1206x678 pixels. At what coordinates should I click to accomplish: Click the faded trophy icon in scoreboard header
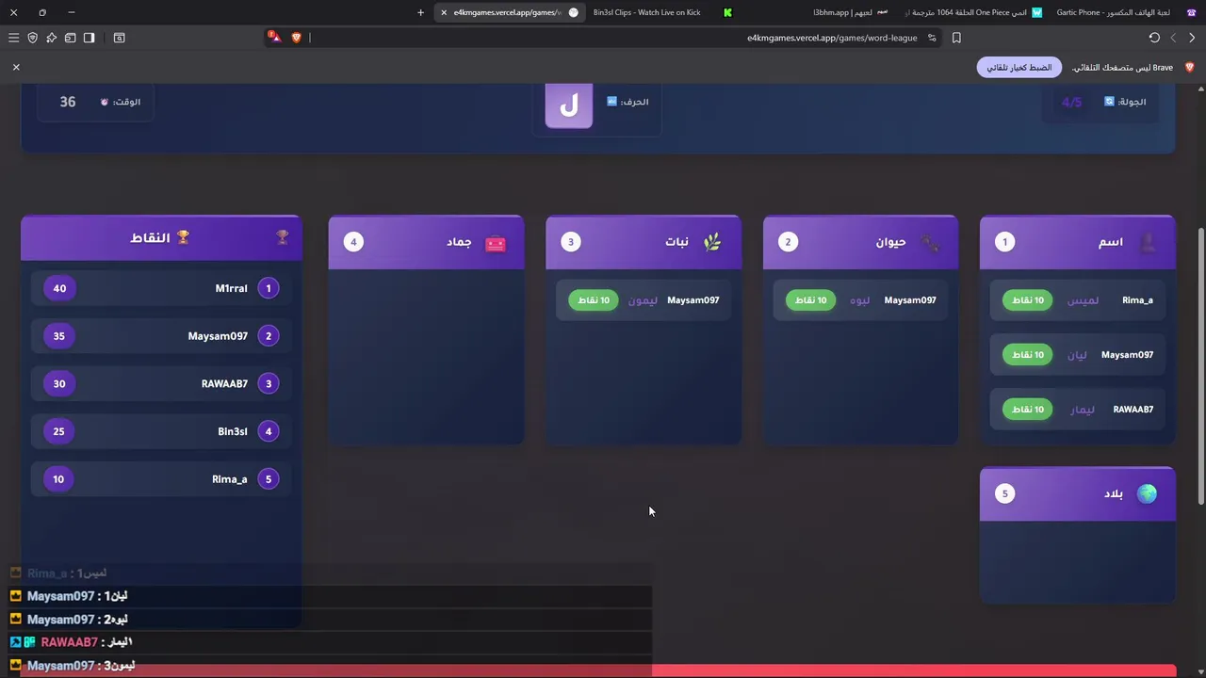click(282, 237)
